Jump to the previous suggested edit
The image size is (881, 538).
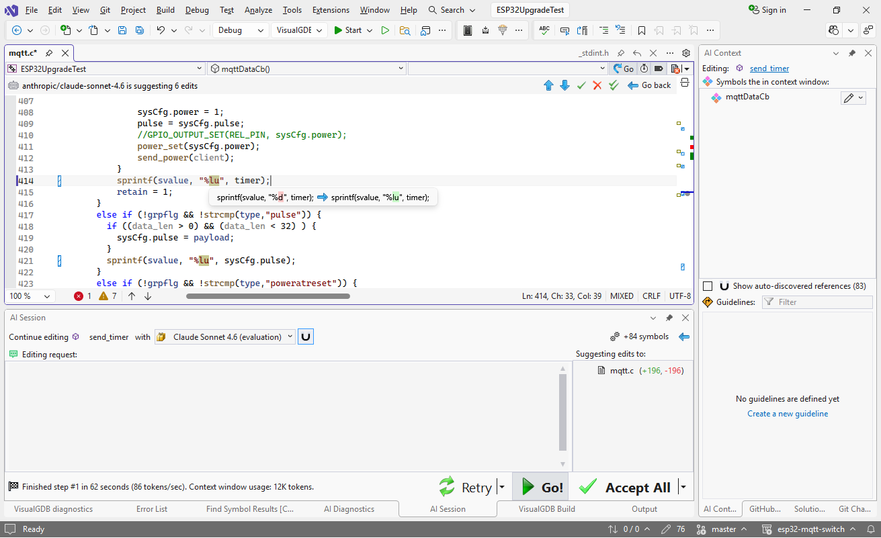[x=548, y=85]
